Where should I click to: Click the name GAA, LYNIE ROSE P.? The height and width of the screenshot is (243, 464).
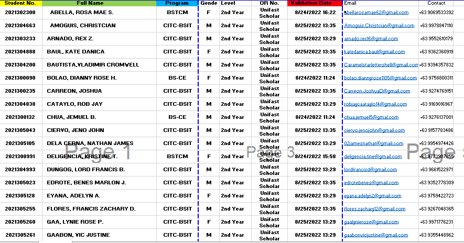[75, 222]
